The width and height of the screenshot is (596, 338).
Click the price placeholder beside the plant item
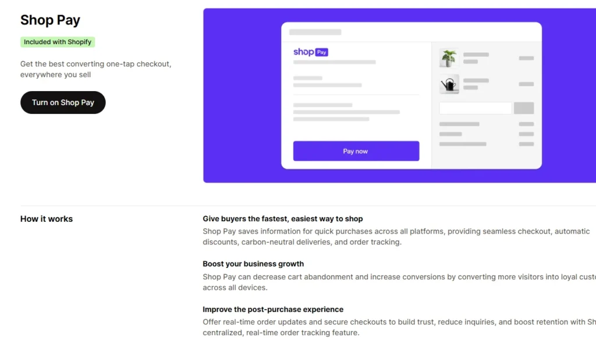click(527, 57)
